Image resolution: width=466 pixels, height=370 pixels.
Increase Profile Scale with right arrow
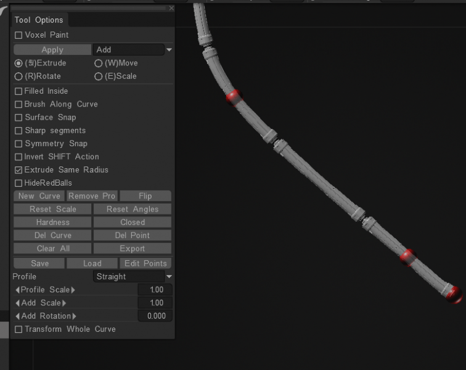click(73, 290)
